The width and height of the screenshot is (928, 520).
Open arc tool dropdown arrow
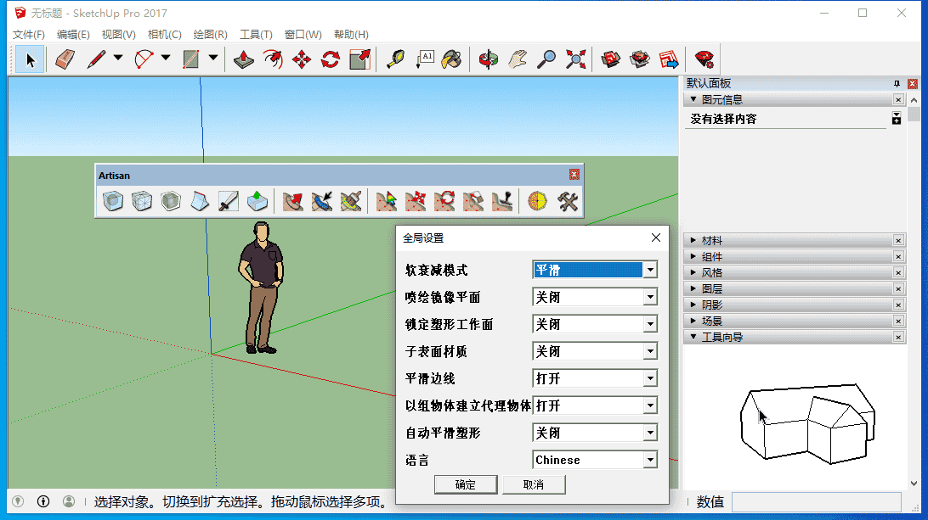pos(166,58)
